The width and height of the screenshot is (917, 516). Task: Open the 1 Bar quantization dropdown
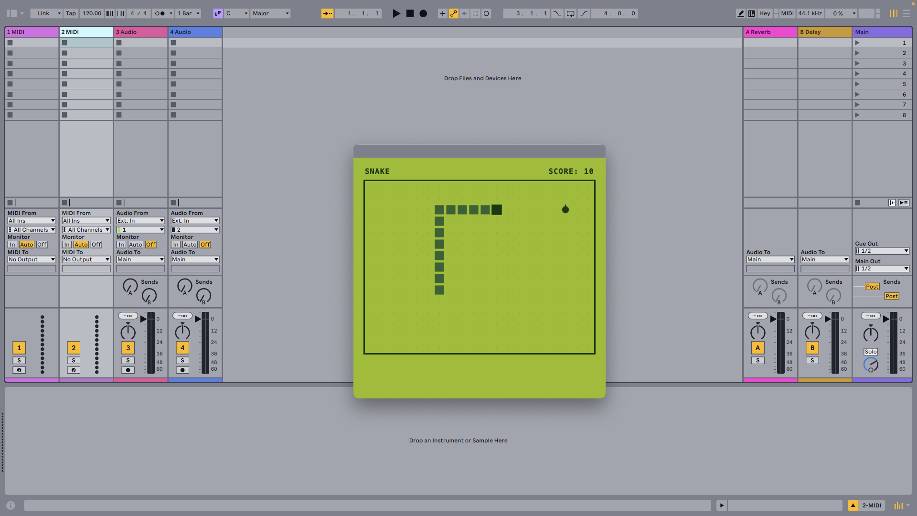pyautogui.click(x=188, y=13)
